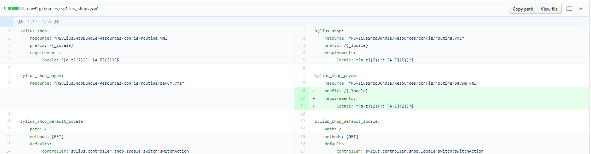Click the Copy path button
This screenshot has height=154, width=591.
point(523,9)
